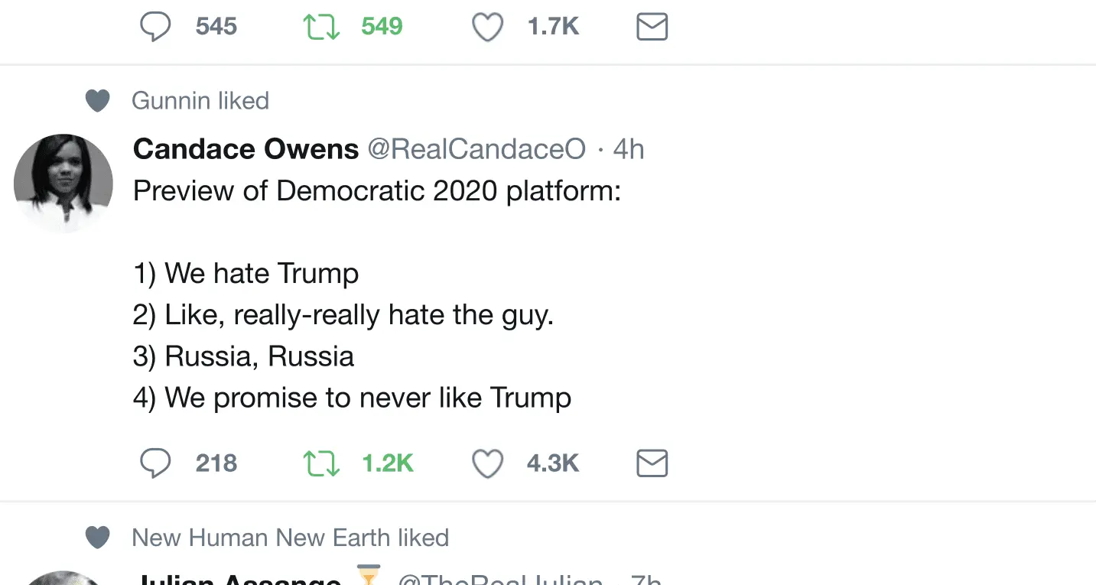This screenshot has height=585, width=1096.
Task: Open the Candace Owens display name link
Action: click(x=246, y=149)
